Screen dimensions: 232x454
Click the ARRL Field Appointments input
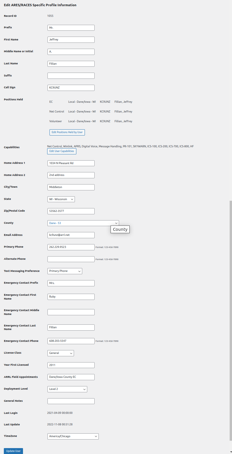(71, 377)
